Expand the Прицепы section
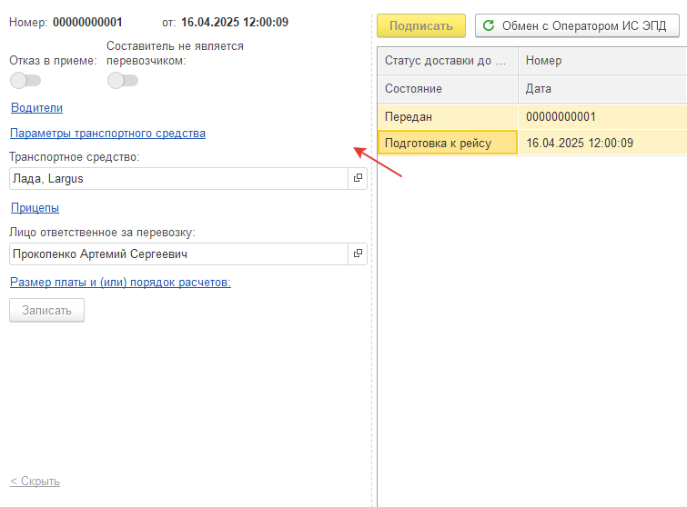The image size is (687, 507). tap(35, 207)
